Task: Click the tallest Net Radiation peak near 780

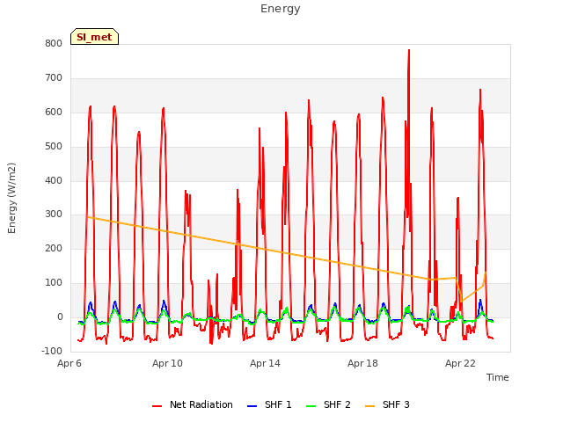Action: (409, 51)
